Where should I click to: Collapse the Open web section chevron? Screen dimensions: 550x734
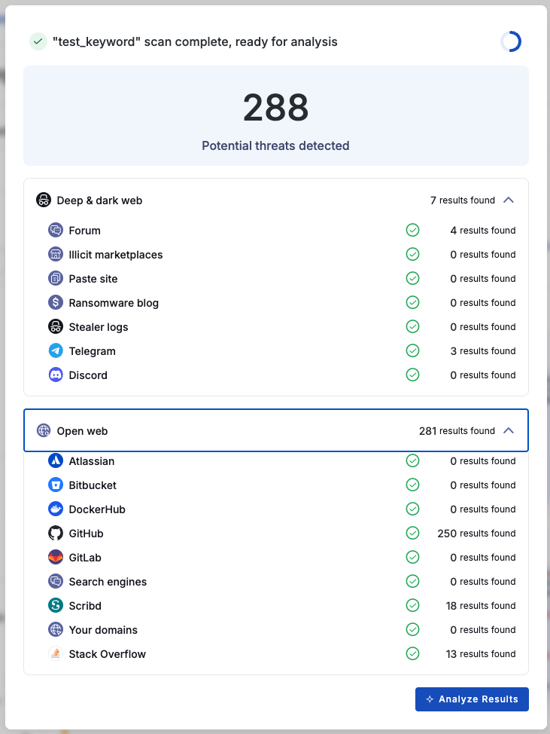509,431
